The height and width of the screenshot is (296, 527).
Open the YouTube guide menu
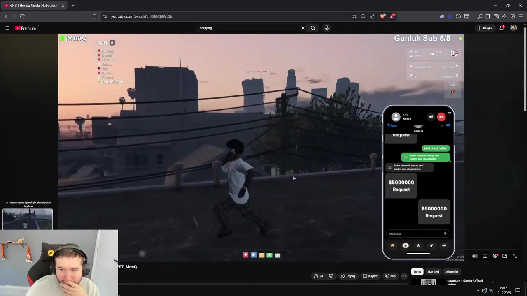click(7, 28)
